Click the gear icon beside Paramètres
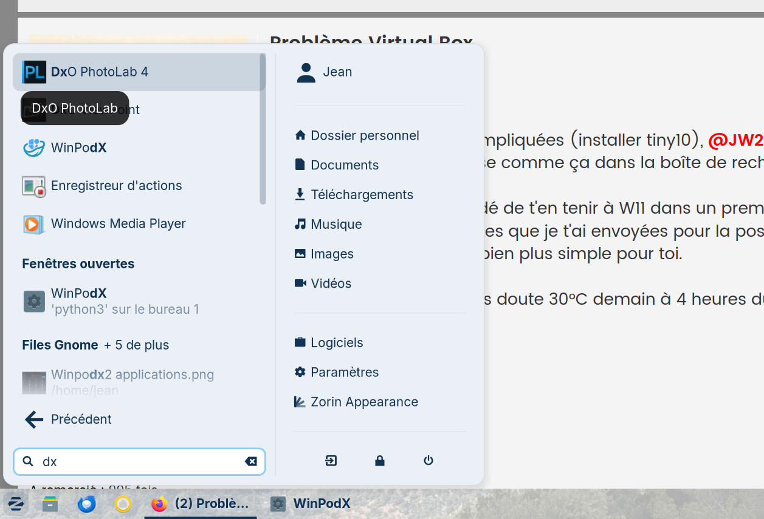The image size is (764, 519). [x=300, y=372]
